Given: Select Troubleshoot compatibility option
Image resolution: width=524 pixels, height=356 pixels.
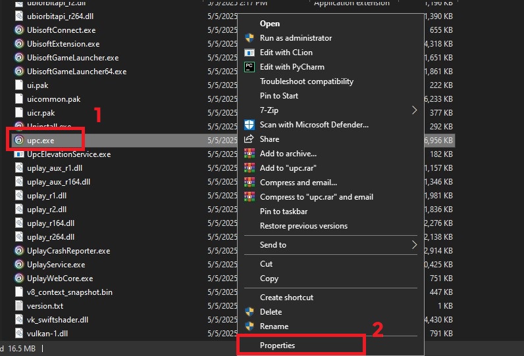Looking at the screenshot, I should [x=306, y=81].
